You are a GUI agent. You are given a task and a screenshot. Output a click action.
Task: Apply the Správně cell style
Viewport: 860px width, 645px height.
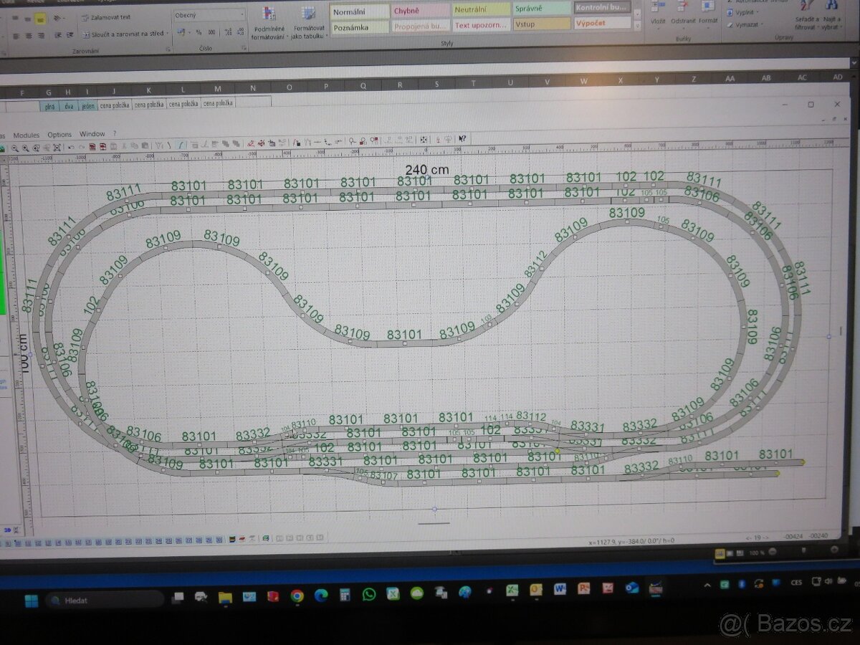541,9
